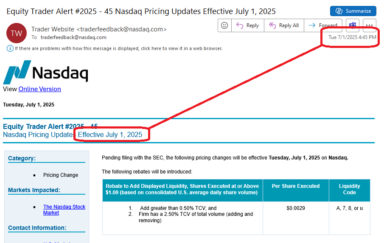Image resolution: width=384 pixels, height=243 pixels.
Task: React with the emoji smiley icon
Action: (x=224, y=25)
